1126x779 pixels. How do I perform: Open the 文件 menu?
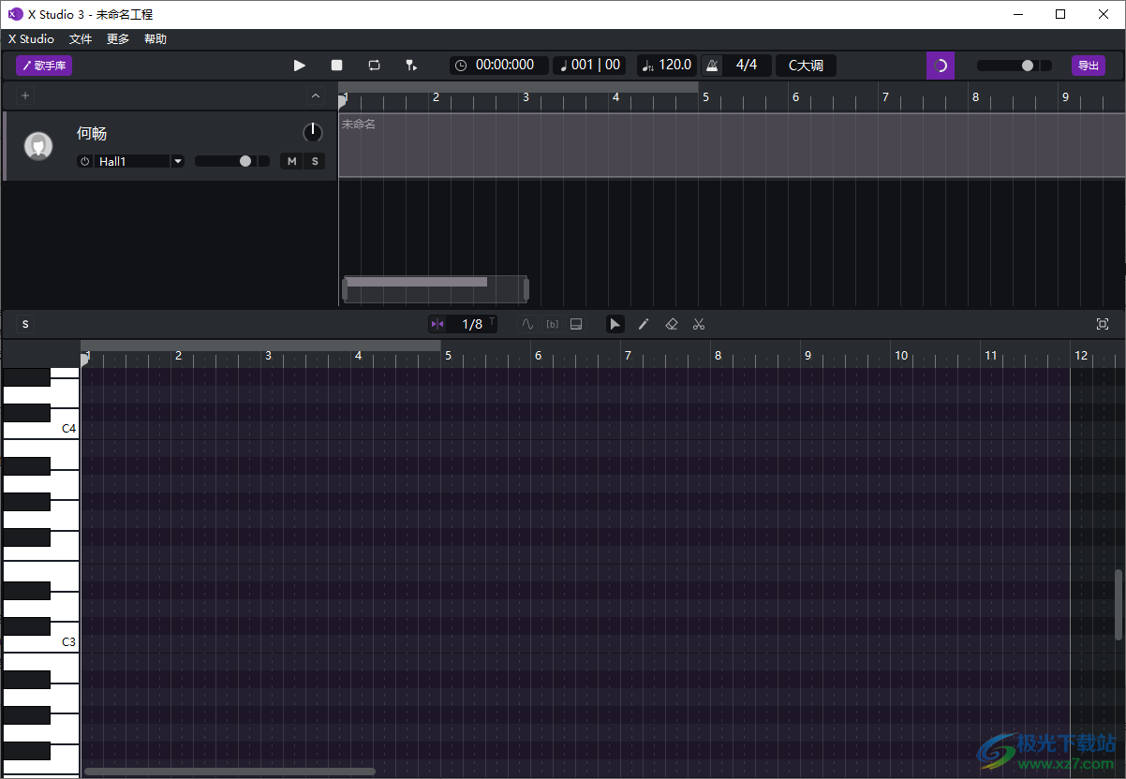pyautogui.click(x=81, y=38)
